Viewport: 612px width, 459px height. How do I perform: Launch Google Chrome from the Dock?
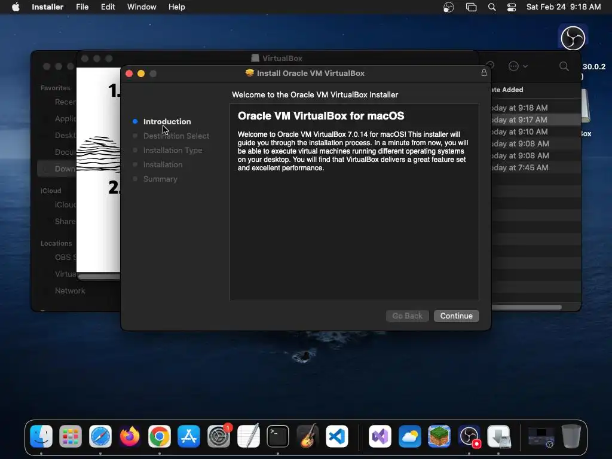[x=159, y=436]
